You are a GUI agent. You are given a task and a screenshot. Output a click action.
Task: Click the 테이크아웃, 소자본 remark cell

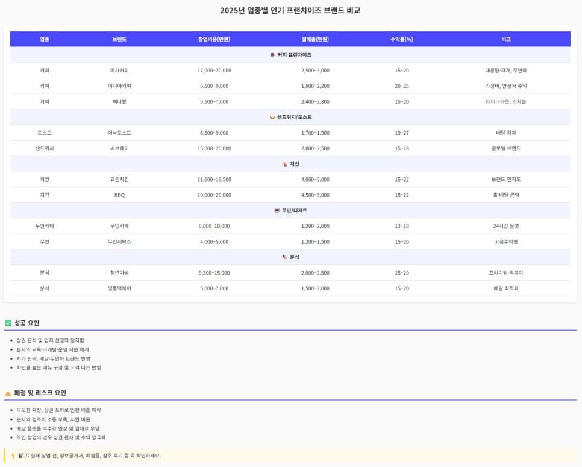pyautogui.click(x=506, y=101)
